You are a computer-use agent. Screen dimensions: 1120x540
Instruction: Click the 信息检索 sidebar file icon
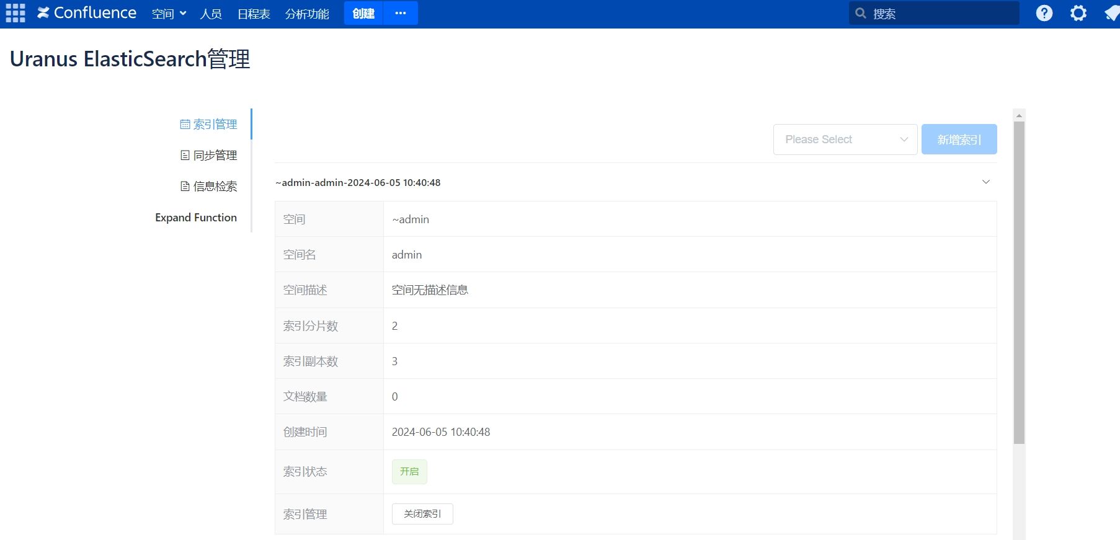tap(185, 186)
